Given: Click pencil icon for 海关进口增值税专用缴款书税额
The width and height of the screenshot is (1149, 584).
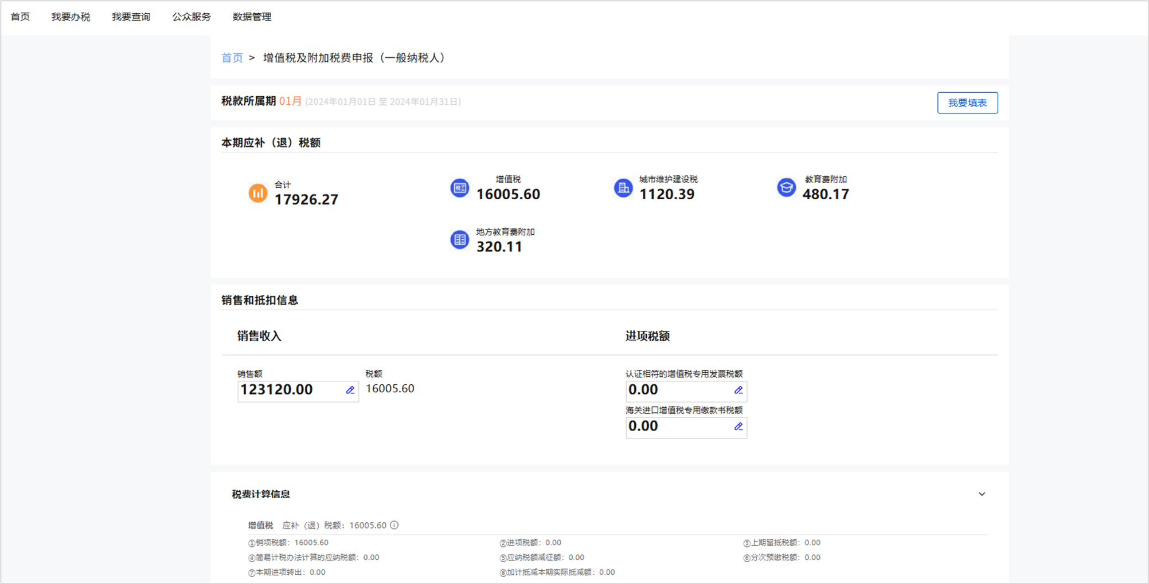Looking at the screenshot, I should coord(738,427).
